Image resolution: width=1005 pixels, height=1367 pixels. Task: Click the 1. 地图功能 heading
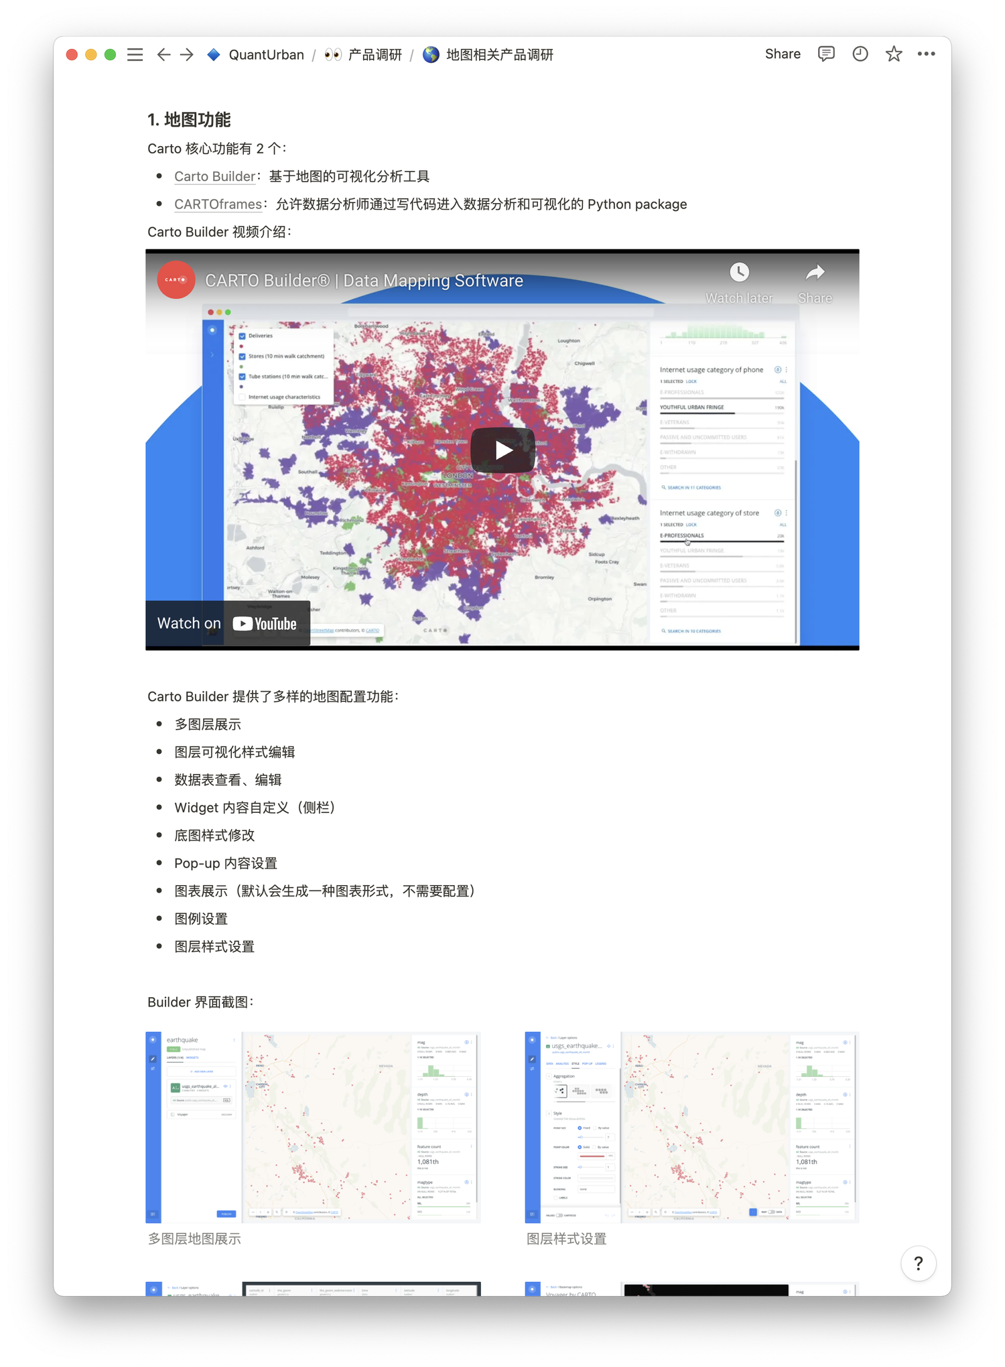(189, 120)
